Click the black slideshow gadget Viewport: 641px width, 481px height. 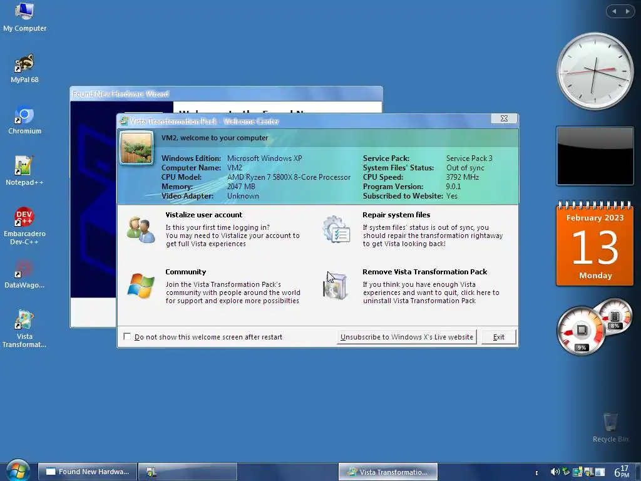[x=595, y=156]
